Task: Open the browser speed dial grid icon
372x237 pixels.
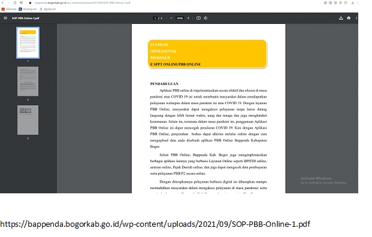Action: click(x=22, y=2)
